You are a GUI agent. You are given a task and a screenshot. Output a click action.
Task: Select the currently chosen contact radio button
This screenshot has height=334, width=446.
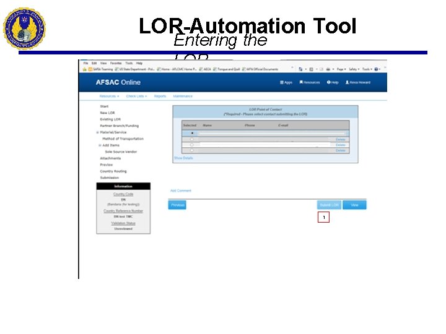click(x=192, y=133)
